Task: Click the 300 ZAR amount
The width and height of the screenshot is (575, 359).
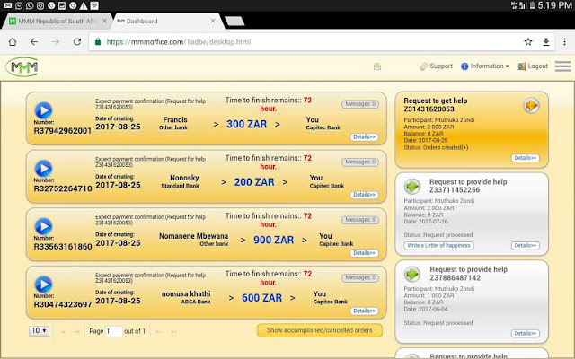Action: coord(246,124)
